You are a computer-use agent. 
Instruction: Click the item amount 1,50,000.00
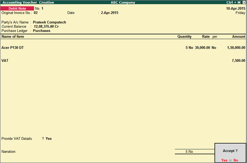(x=236, y=47)
